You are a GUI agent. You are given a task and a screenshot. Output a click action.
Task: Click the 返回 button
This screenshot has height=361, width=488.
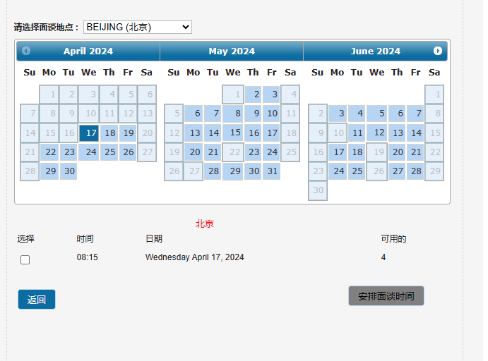pos(37,299)
